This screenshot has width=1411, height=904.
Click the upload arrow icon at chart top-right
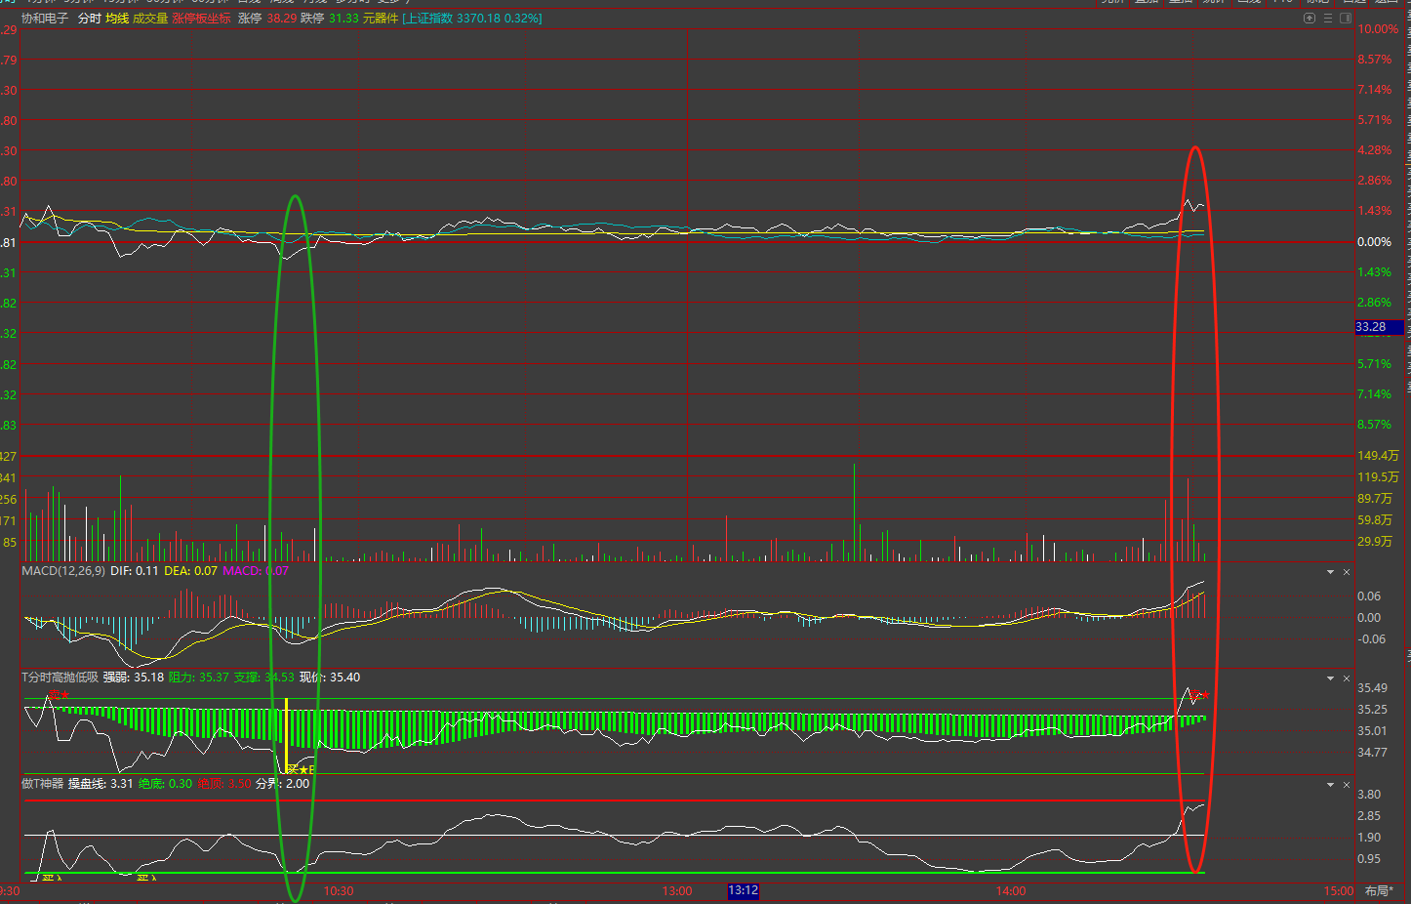click(x=1310, y=19)
